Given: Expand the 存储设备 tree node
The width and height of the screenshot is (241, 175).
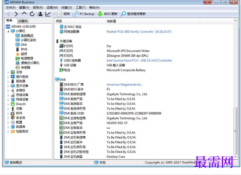Looking at the screenshot, I should (x=8, y=95).
